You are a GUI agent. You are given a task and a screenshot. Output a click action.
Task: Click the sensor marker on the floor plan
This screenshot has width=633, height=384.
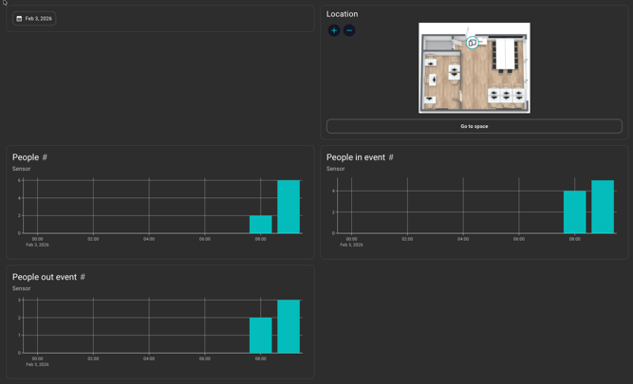[x=472, y=43]
